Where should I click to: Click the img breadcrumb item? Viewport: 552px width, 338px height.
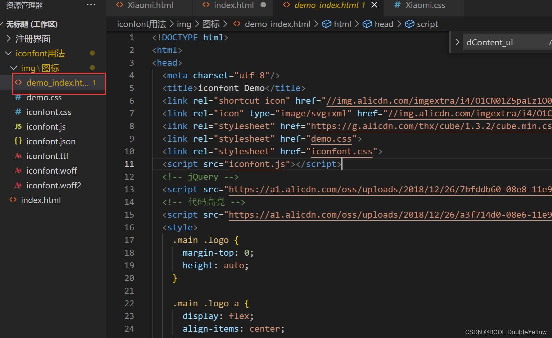coord(184,24)
